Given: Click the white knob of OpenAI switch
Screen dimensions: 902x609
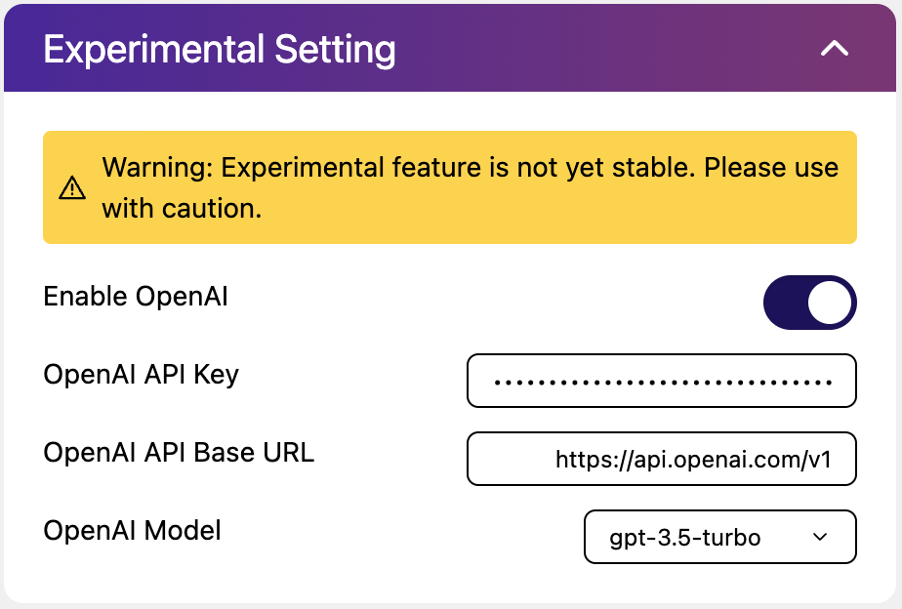Looking at the screenshot, I should click(830, 303).
